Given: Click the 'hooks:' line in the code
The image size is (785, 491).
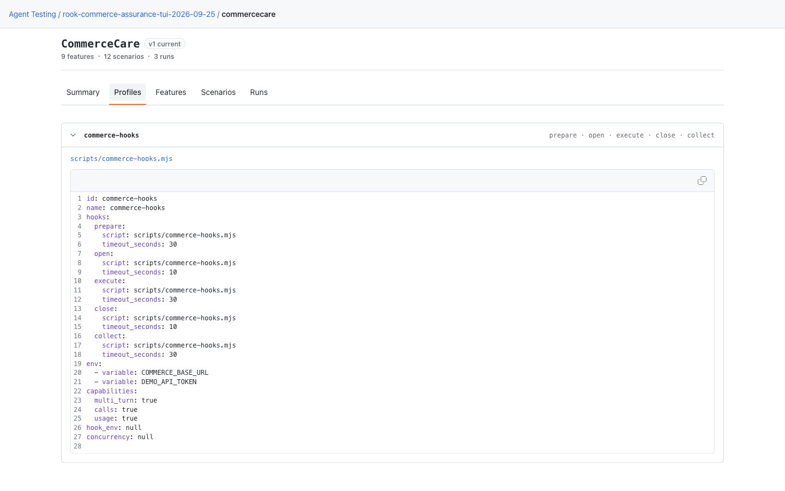Looking at the screenshot, I should pos(98,217).
